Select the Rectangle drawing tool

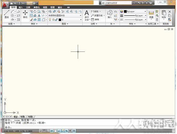tap(18, 16)
